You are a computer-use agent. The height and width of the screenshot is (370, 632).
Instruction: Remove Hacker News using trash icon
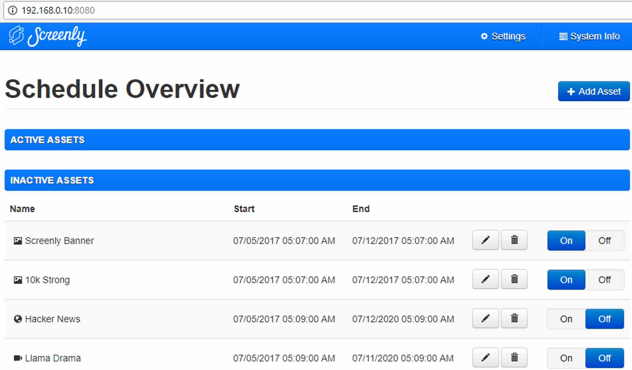click(x=514, y=318)
